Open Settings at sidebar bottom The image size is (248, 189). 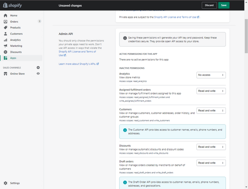[21, 183]
